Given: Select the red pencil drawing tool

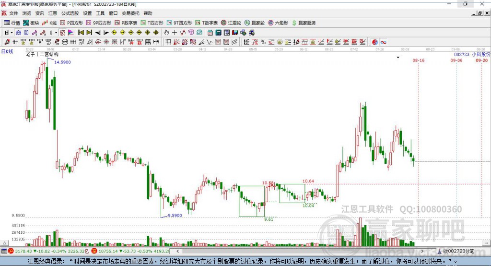Looking at the screenshot, I should coord(7,42).
